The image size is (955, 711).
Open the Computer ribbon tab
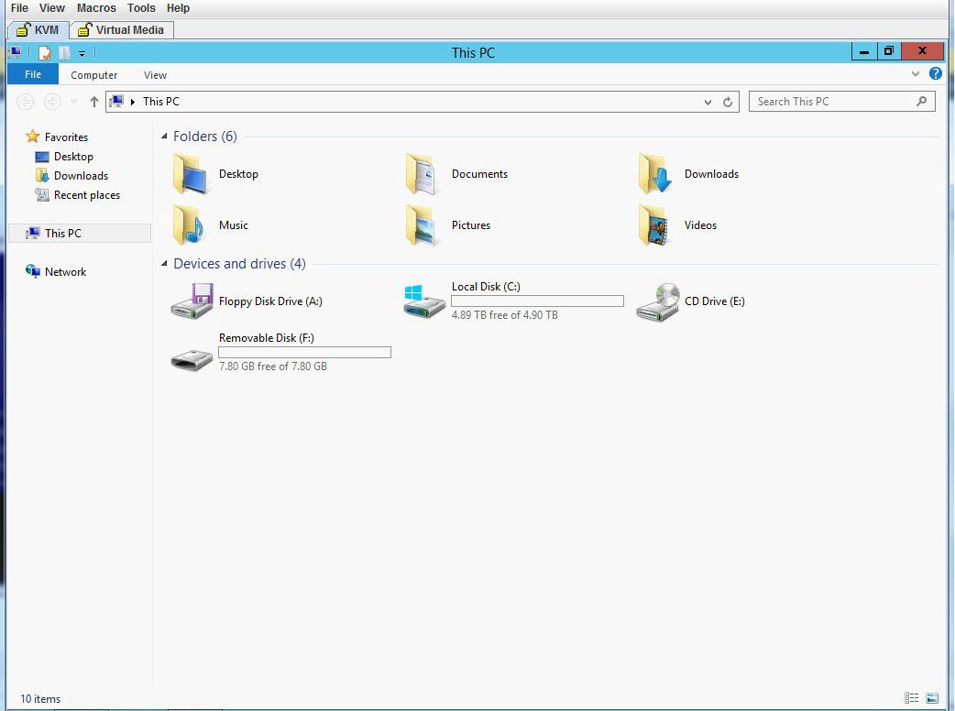93,75
